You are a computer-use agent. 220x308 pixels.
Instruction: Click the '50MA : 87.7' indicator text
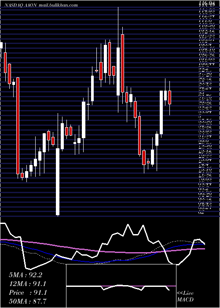28,301
